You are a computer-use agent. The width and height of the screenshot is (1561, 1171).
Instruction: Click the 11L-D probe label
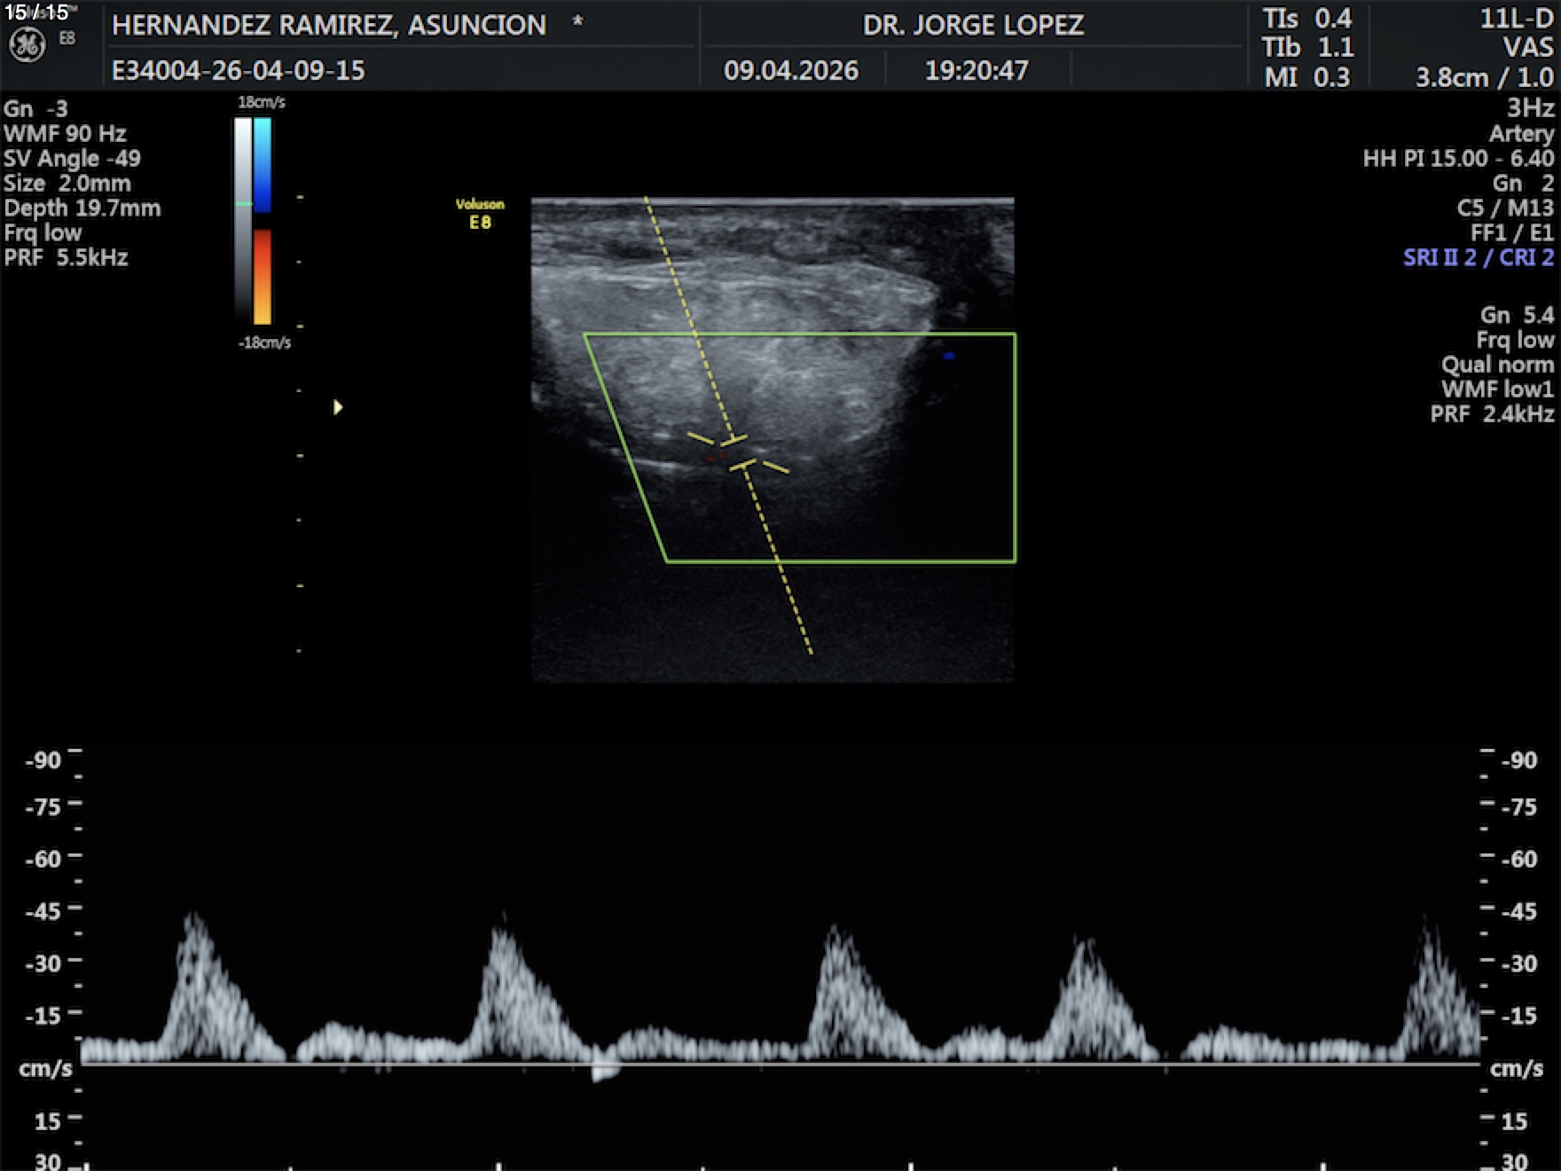coord(1516,19)
